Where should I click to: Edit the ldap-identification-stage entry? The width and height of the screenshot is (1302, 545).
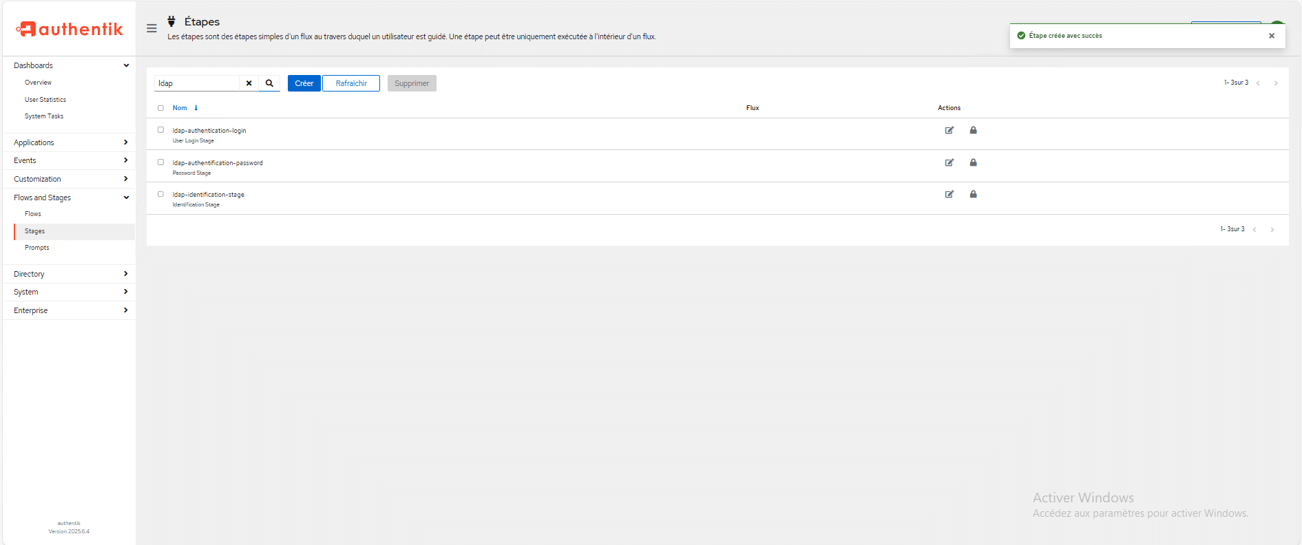pos(949,194)
